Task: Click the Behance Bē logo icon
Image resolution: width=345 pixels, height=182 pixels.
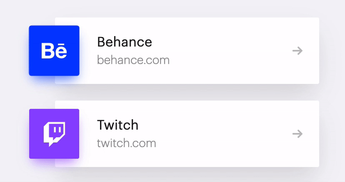Action: click(54, 51)
